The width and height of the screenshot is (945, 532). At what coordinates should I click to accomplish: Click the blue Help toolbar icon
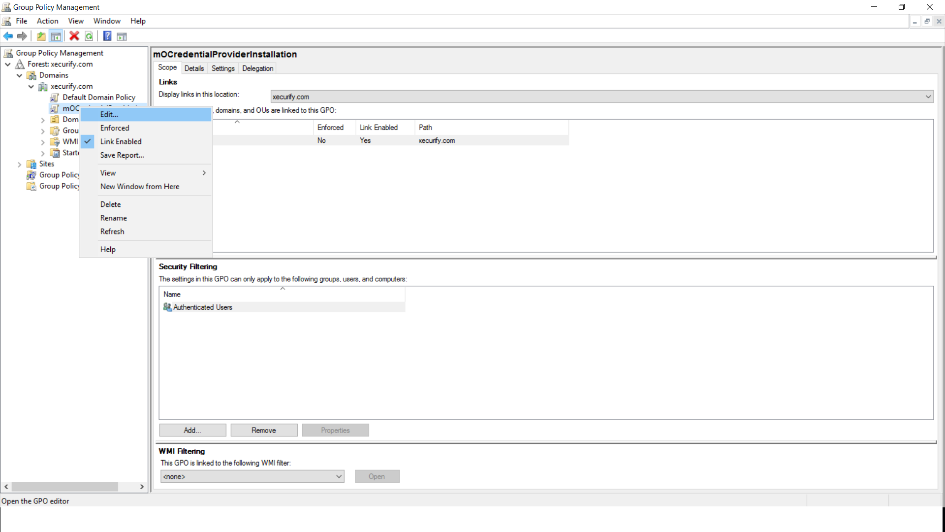coord(107,36)
